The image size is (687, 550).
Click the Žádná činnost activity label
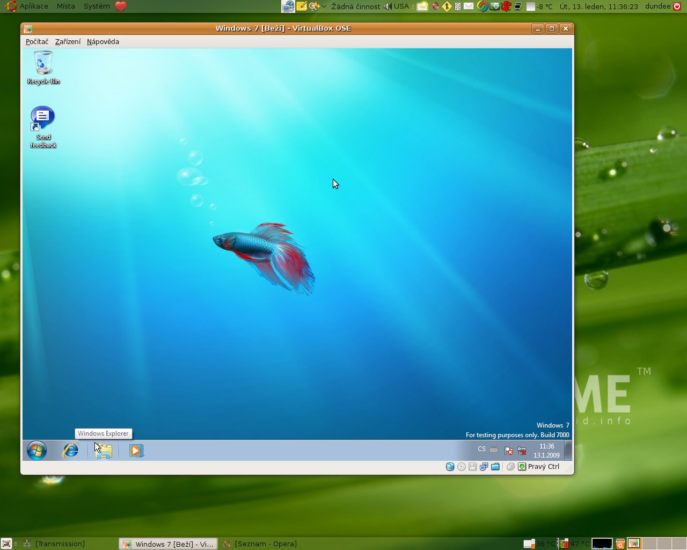[356, 6]
